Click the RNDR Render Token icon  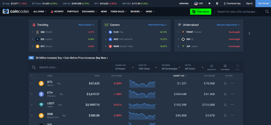tap(110, 46)
